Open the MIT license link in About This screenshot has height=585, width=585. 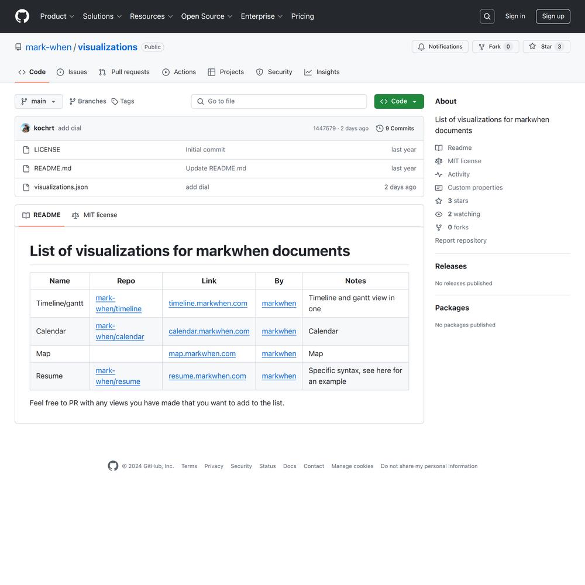coord(459,161)
